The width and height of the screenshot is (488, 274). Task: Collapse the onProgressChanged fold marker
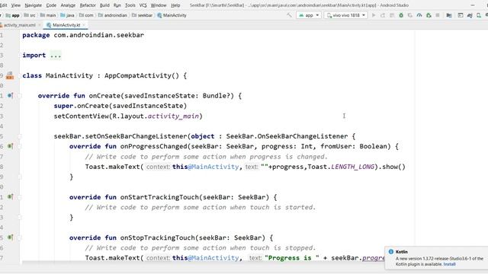tap(20, 147)
